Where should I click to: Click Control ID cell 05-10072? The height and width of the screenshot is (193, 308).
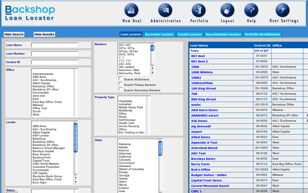[x=261, y=67]
